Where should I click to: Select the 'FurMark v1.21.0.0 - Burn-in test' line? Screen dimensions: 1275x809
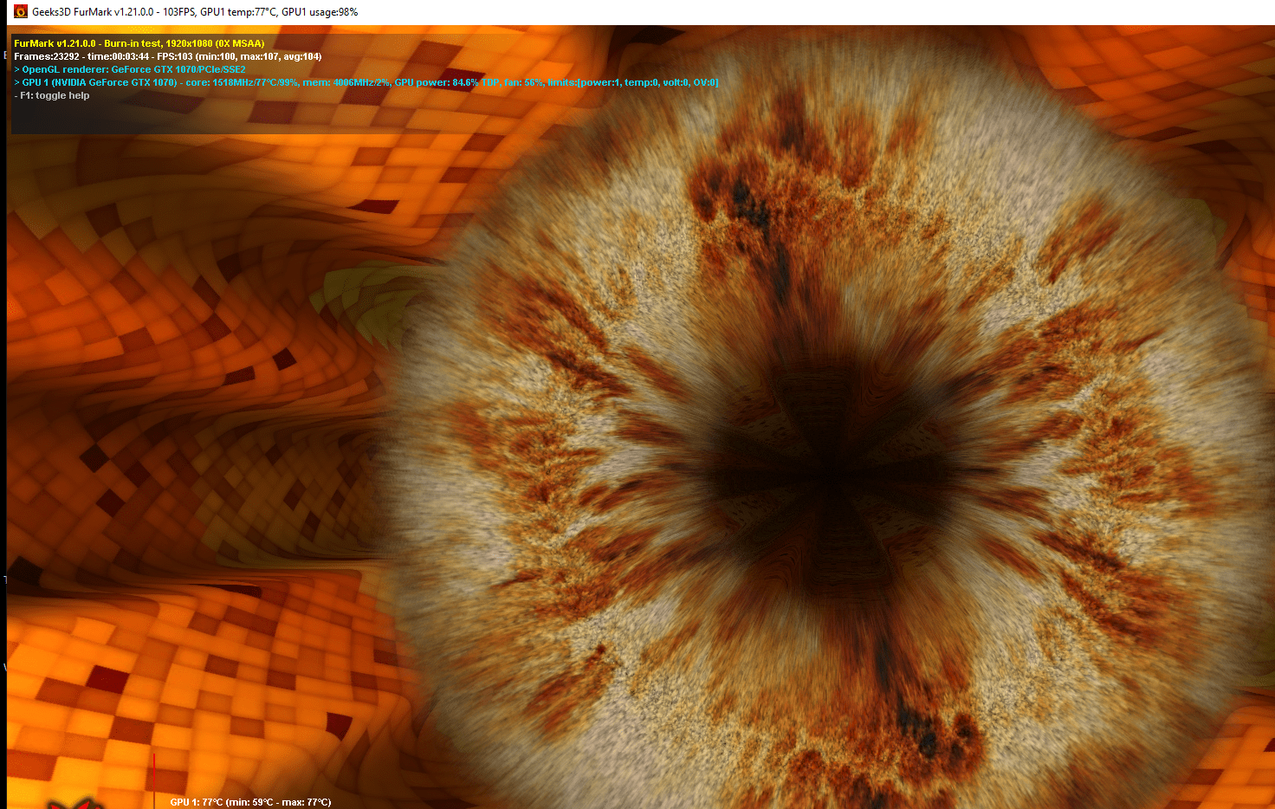(139, 43)
